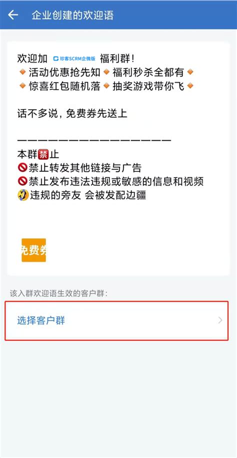Go back using the header arrow
This screenshot has height=458, width=237.
pyautogui.click(x=13, y=15)
